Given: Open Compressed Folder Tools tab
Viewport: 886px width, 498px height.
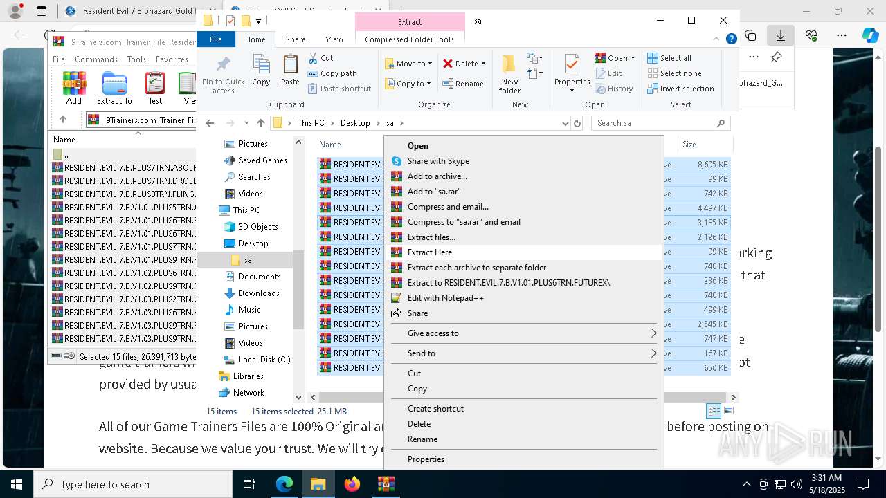Looking at the screenshot, I should [409, 39].
